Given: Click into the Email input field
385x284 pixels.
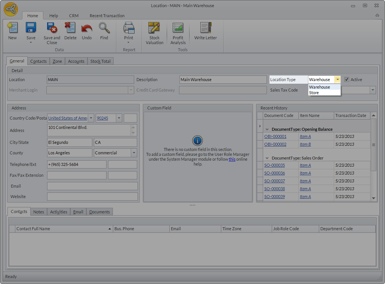Looking at the screenshot, I should pos(92,186).
